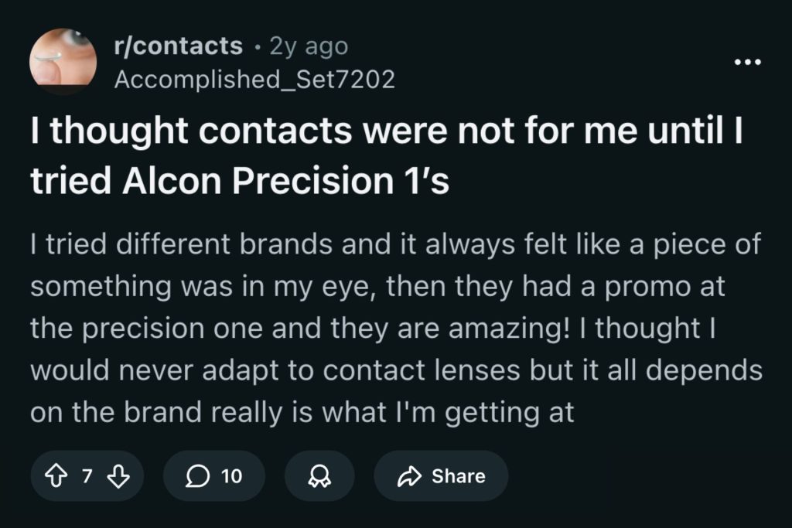Click the separator dot after r/contacts

coord(256,47)
